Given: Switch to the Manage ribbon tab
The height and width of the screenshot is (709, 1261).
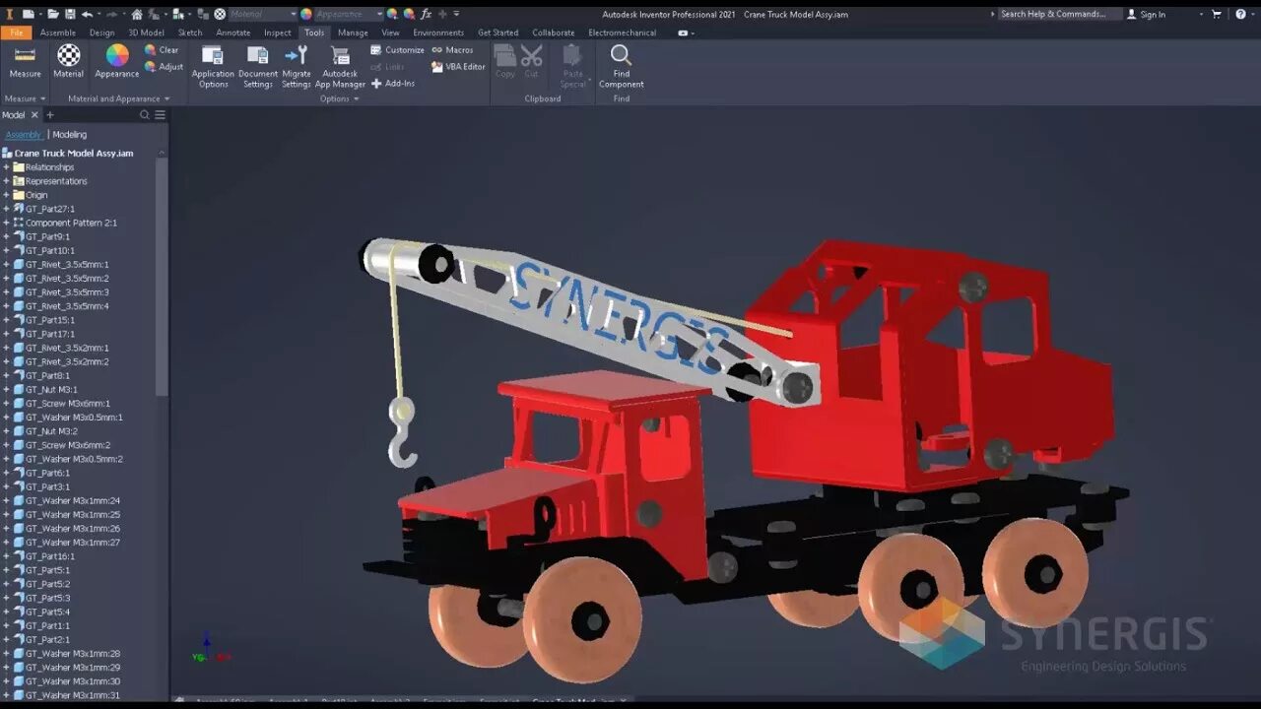Looking at the screenshot, I should (353, 32).
